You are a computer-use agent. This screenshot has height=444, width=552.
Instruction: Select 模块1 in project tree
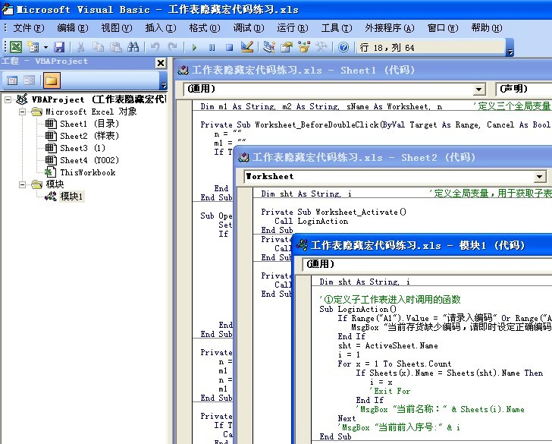71,197
